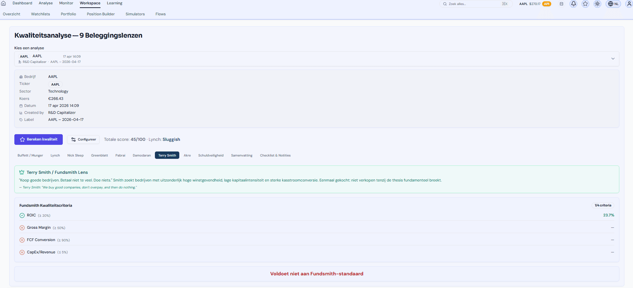The width and height of the screenshot is (633, 288).
Task: Select the Greenblatt lens tab
Action: [99, 155]
